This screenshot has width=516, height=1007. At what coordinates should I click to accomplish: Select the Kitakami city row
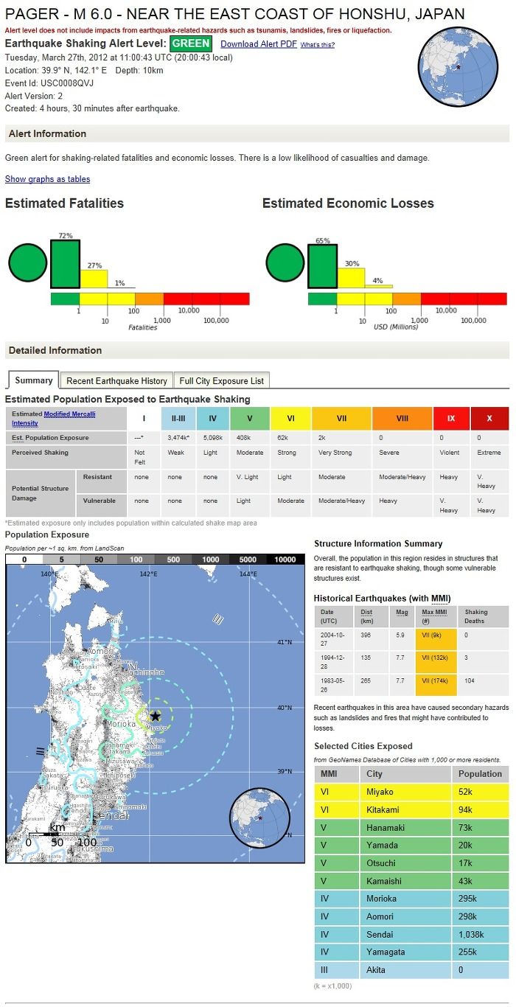point(411,809)
